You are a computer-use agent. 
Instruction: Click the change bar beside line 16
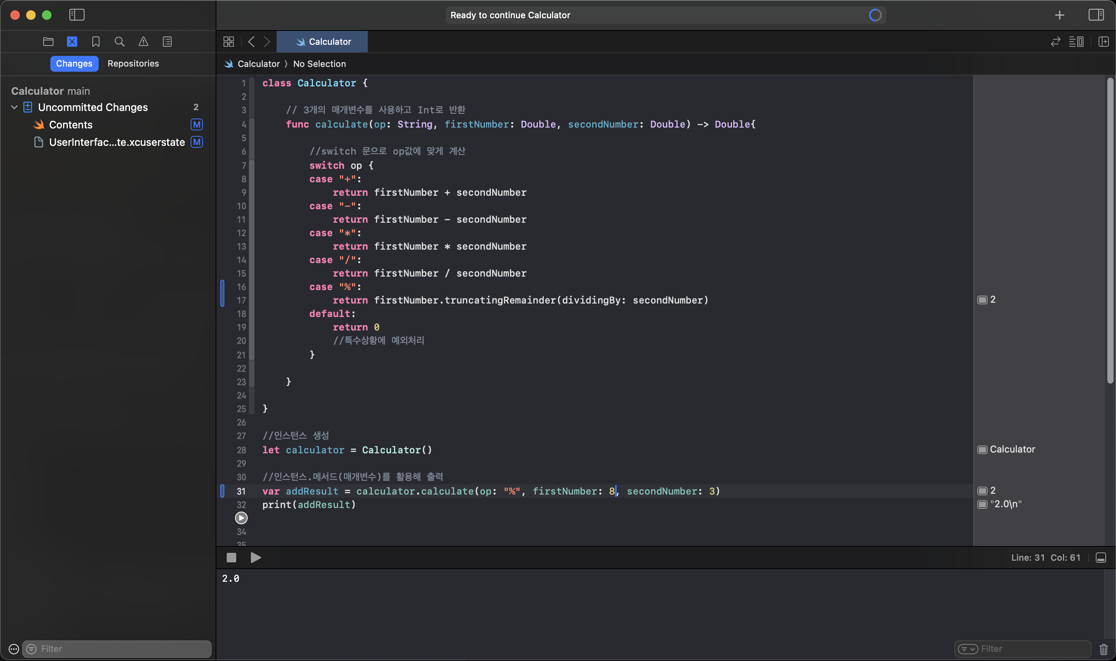(222, 293)
